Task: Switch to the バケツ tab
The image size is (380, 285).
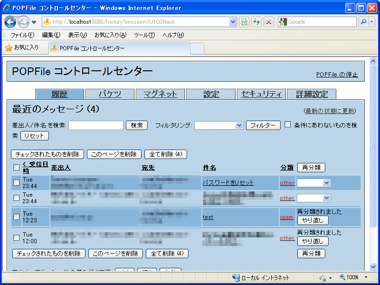Action: [110, 94]
